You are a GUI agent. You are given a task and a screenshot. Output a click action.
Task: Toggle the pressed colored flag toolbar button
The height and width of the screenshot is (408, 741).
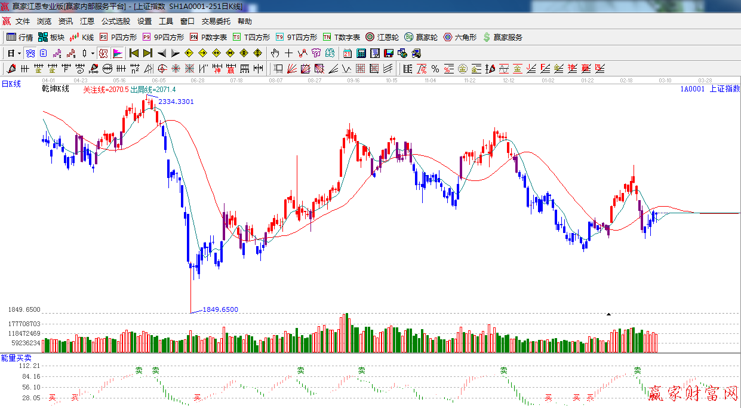(118, 53)
